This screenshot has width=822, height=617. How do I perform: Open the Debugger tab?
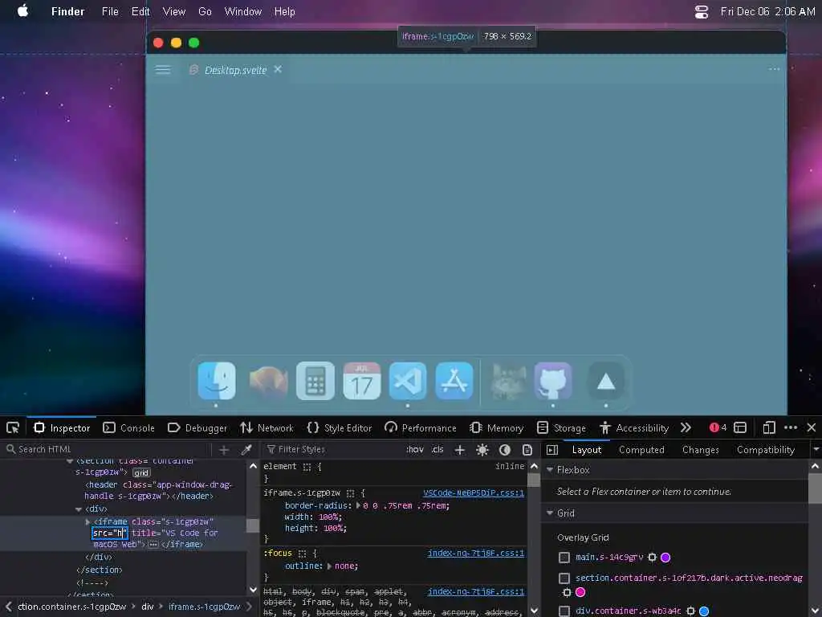[197, 427]
